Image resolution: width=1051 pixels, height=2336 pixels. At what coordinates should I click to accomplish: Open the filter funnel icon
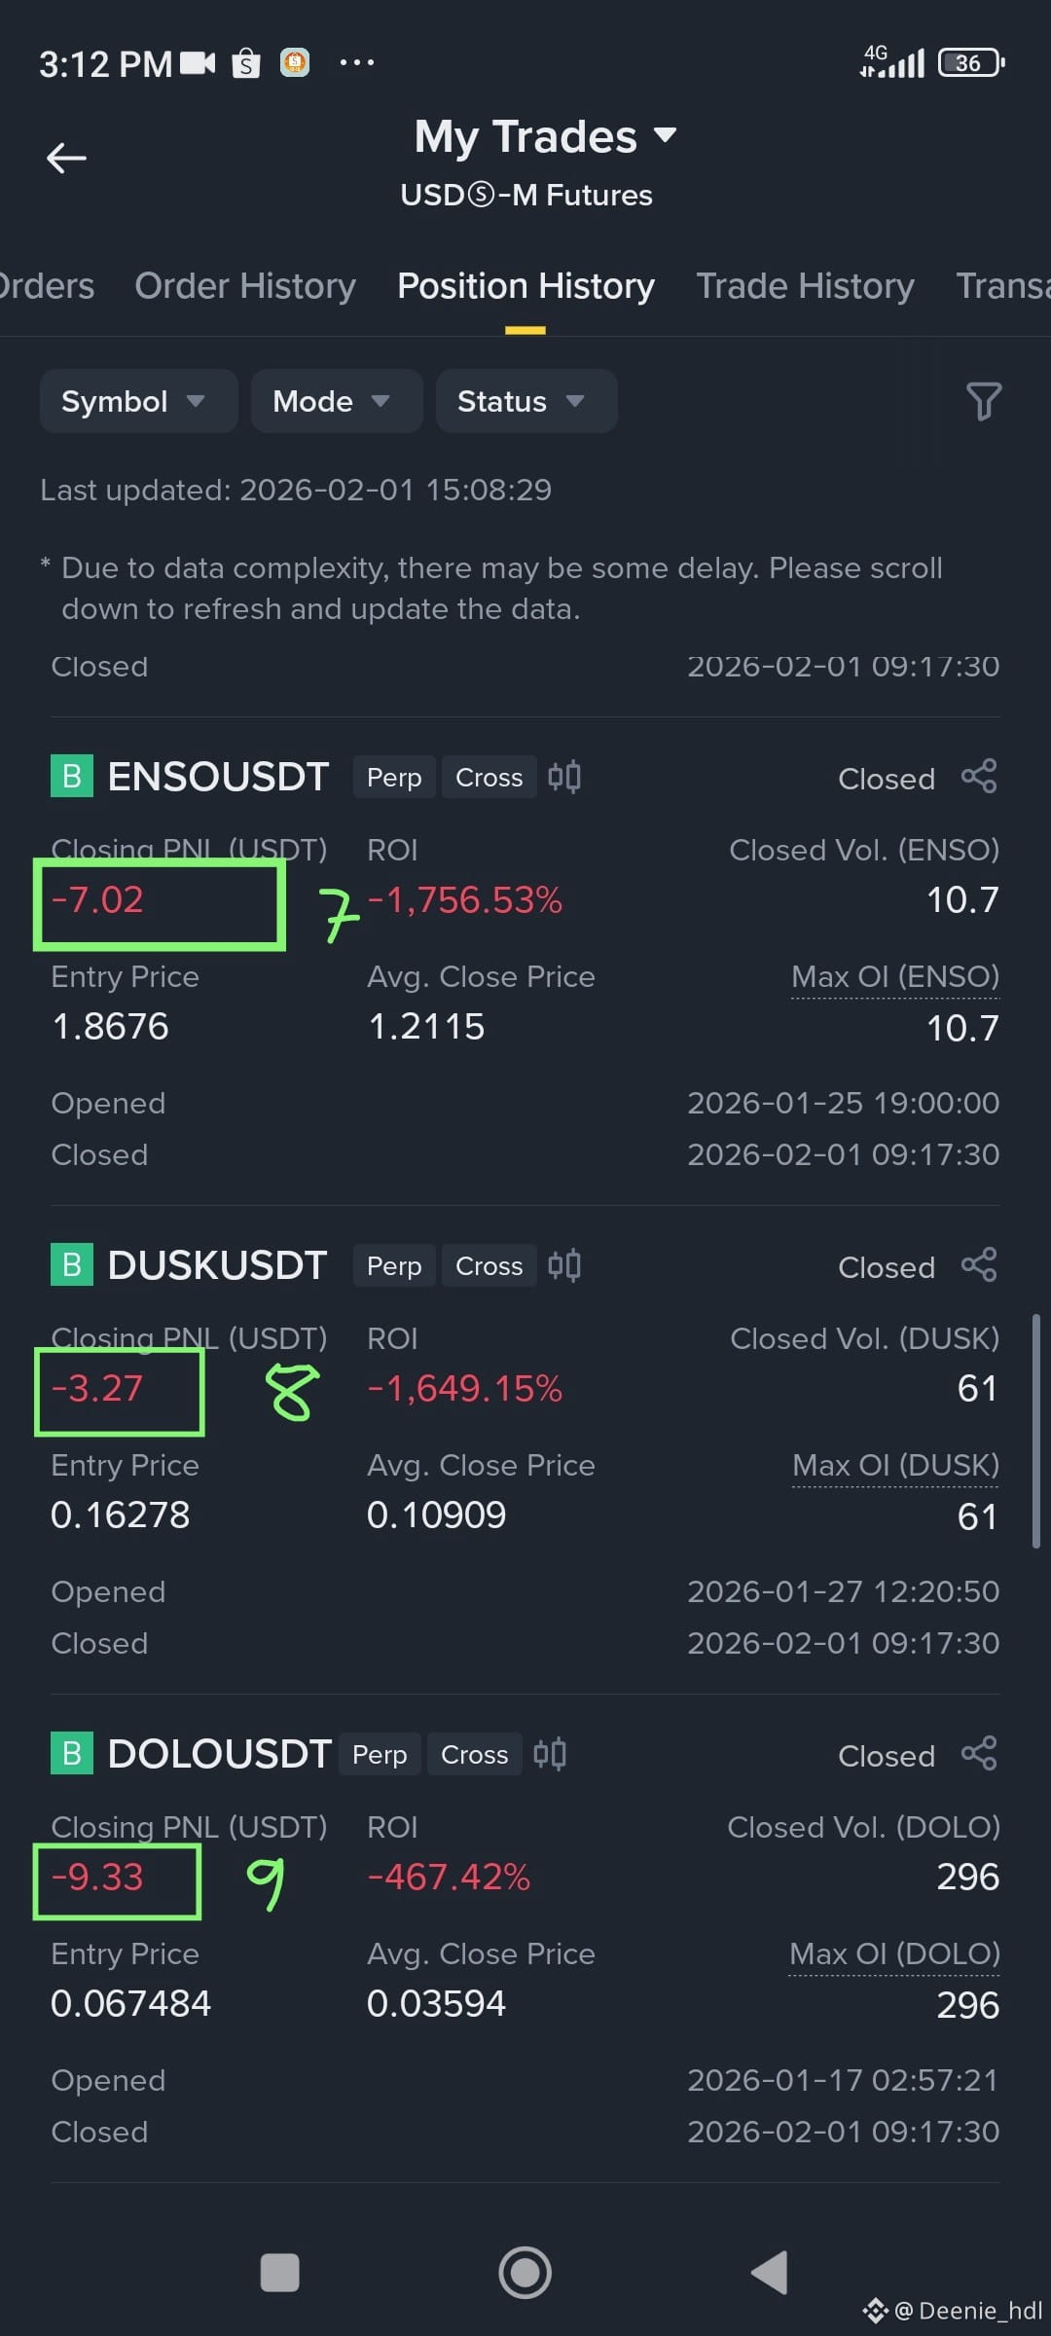pos(983,401)
